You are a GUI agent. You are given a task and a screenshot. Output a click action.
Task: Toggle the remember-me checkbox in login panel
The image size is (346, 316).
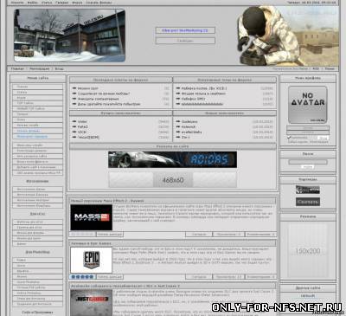click(289, 138)
